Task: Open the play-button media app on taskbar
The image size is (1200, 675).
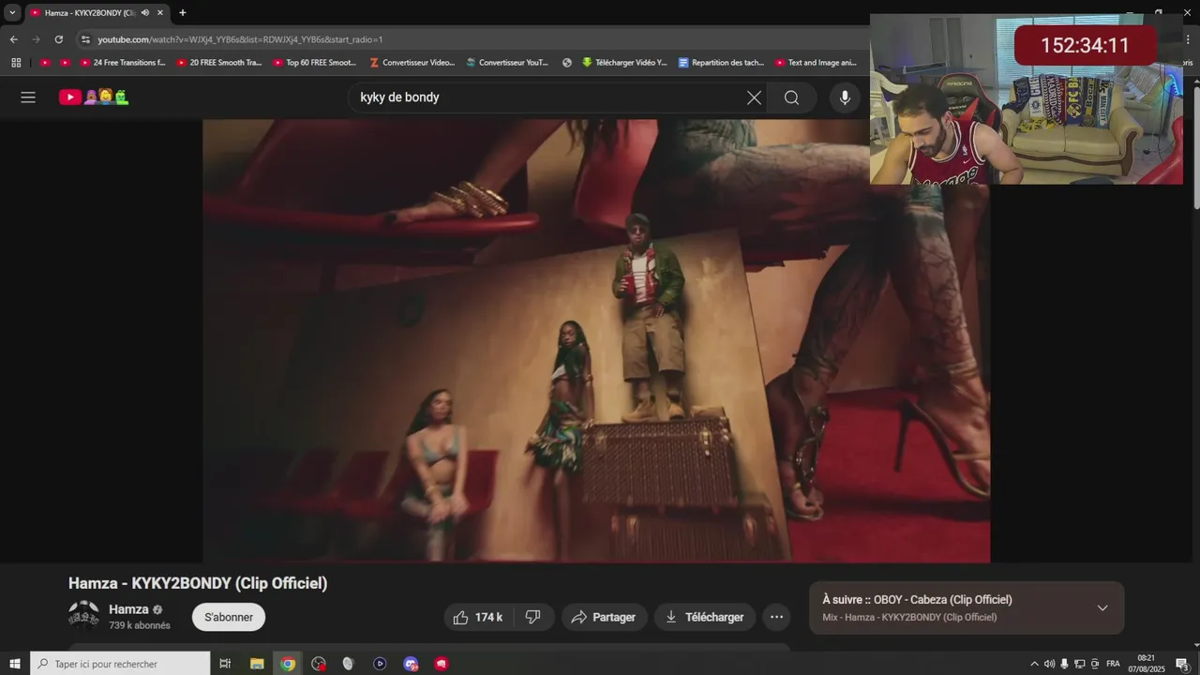Action: [x=380, y=664]
